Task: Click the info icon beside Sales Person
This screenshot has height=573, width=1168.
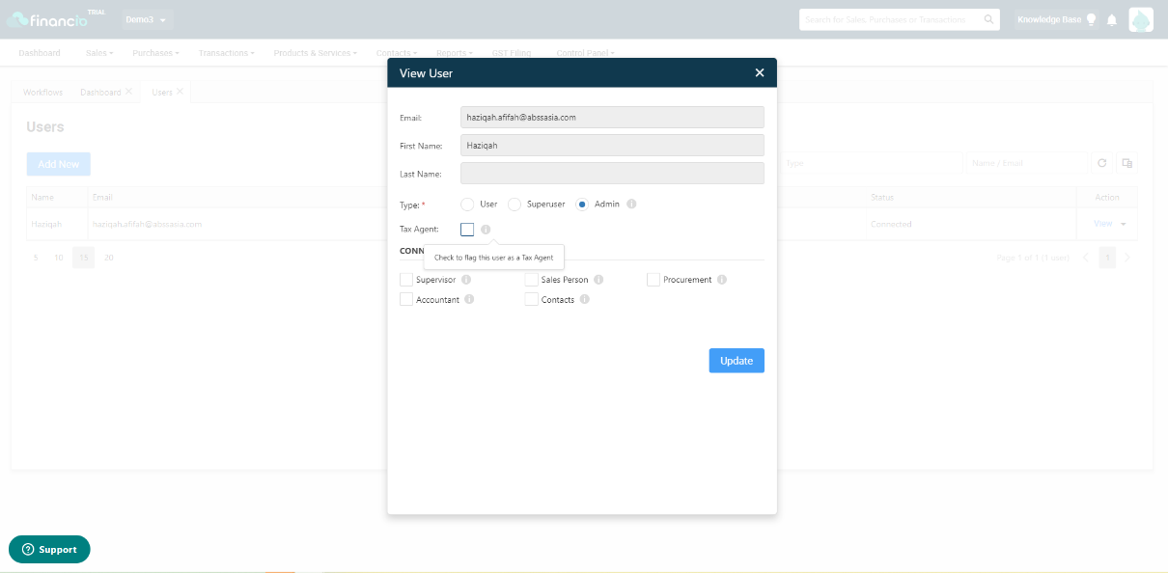Action: coord(598,280)
